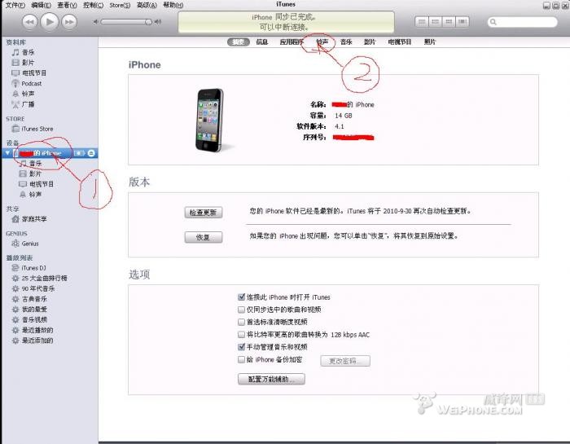Image resolution: width=570 pixels, height=444 pixels.
Task: Enable 给 iPhone 备份加密 checkbox
Action: pyautogui.click(x=241, y=359)
